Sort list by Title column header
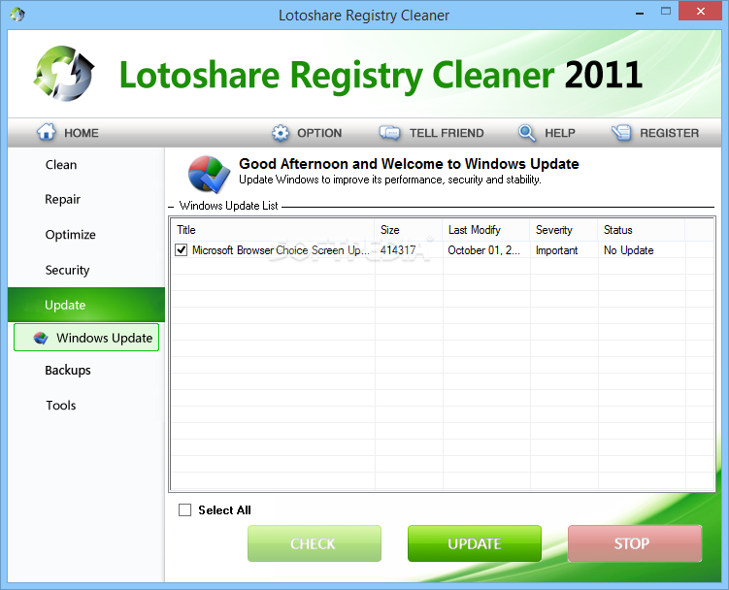 (273, 230)
